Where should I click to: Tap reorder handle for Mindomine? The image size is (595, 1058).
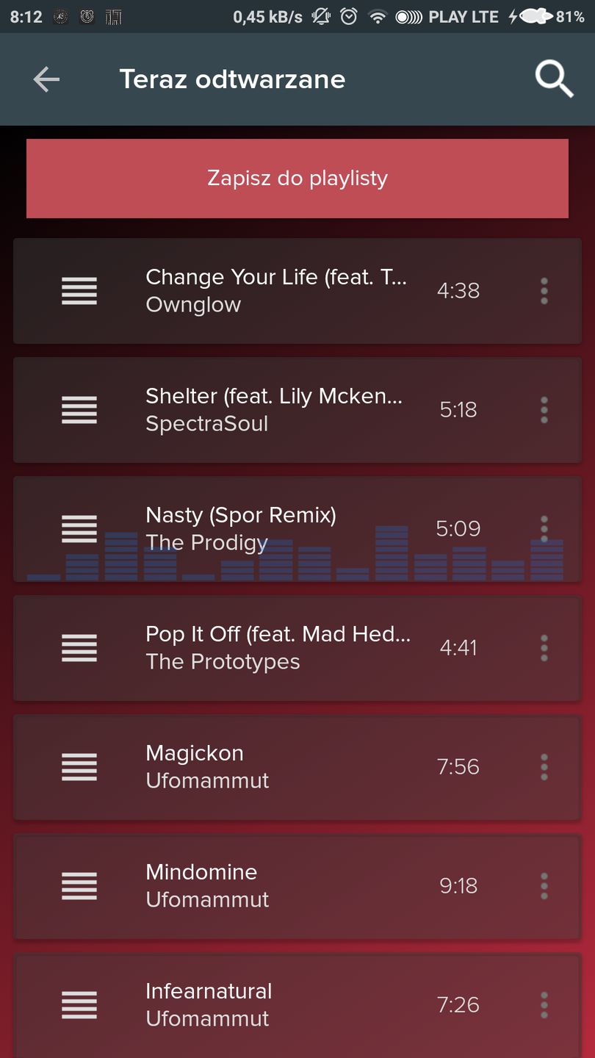click(79, 886)
